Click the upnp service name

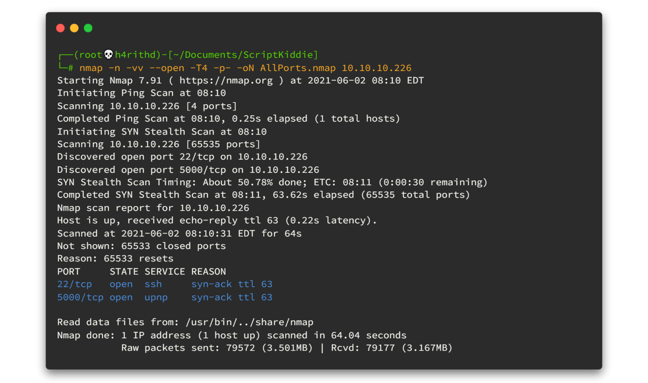pyautogui.click(x=156, y=297)
